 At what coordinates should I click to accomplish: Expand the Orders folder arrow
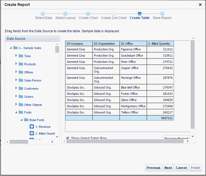click(x=16, y=97)
